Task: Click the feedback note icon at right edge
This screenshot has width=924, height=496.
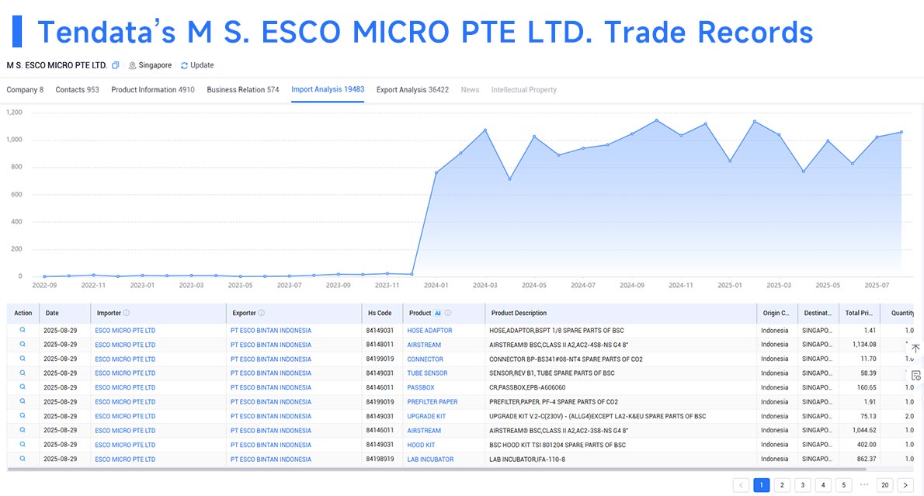Action: pyautogui.click(x=915, y=375)
